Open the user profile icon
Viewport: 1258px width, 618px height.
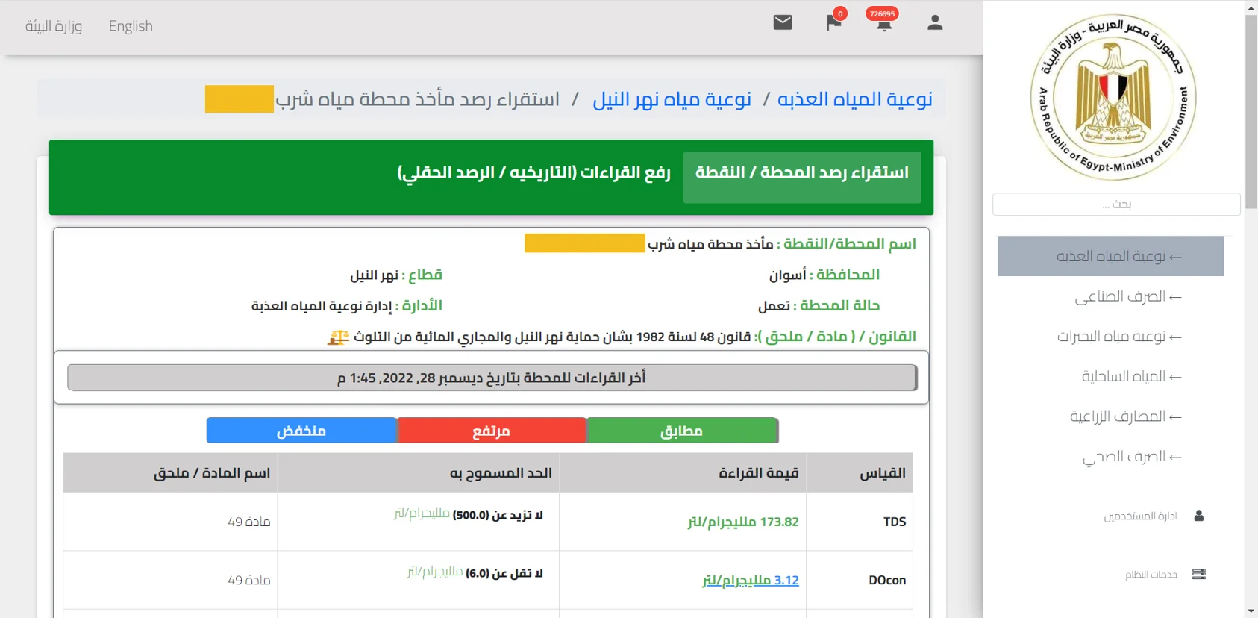tap(935, 23)
